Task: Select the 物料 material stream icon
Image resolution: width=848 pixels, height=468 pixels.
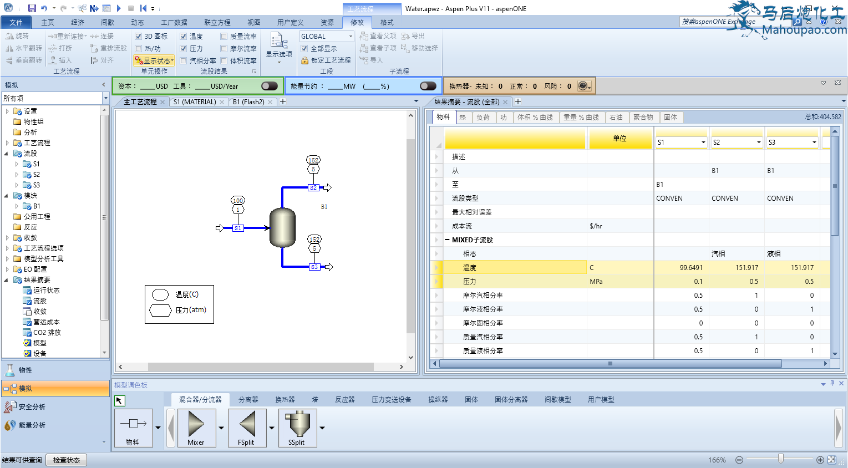Action: coord(133,428)
